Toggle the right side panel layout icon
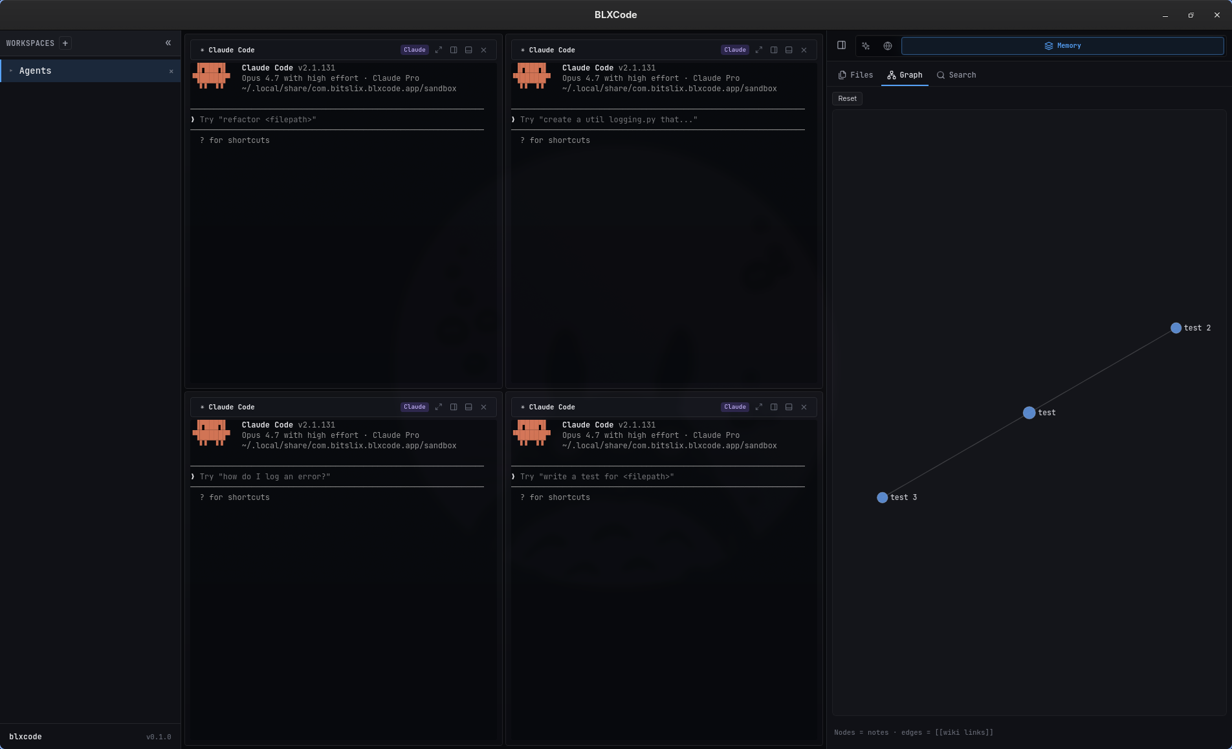This screenshot has width=1232, height=749. tap(841, 45)
